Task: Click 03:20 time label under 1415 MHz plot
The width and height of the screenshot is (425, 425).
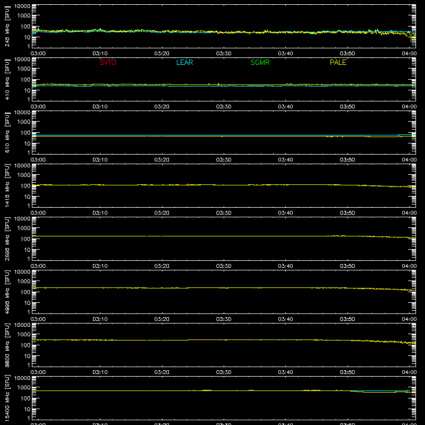Action: 162,213
